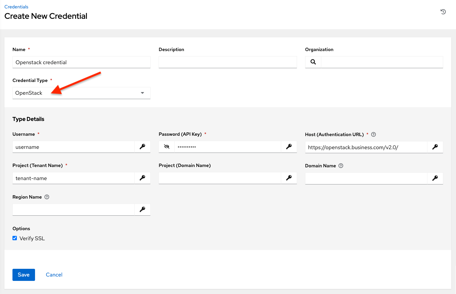456x294 pixels.
Task: Open the Credential Type dropdown
Action: click(142, 93)
